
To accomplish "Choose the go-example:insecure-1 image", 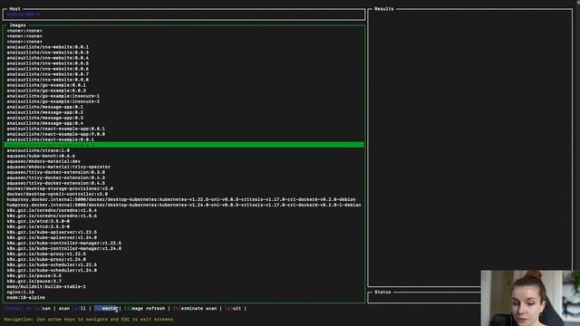I will click(x=53, y=96).
